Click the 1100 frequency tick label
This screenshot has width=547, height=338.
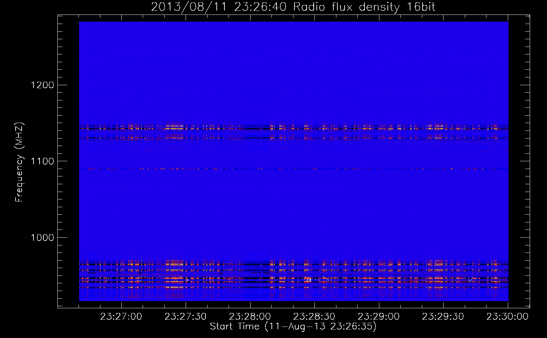coord(42,161)
